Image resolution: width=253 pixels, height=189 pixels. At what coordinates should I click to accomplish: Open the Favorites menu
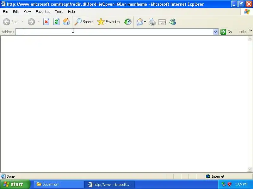[43, 12]
